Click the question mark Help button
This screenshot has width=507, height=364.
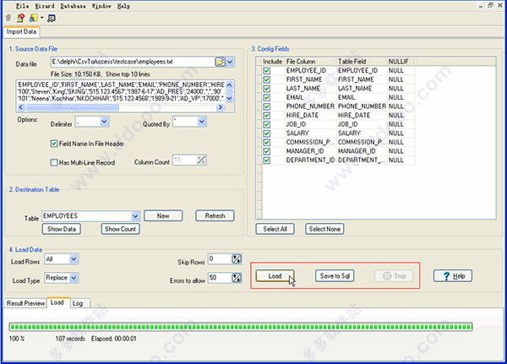click(x=453, y=276)
